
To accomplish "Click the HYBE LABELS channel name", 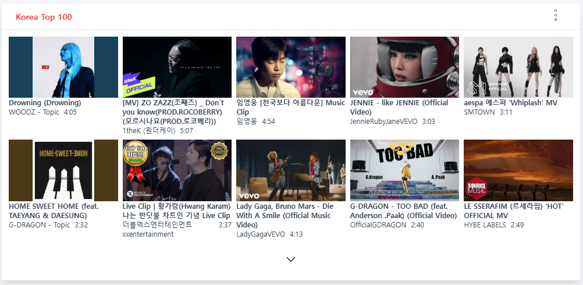I will (x=485, y=225).
